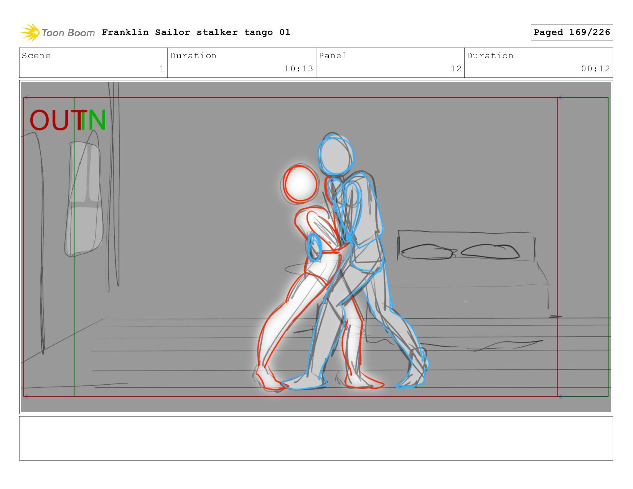Click the scene duration value '10:13'
This screenshot has width=633, height=489.
coord(298,69)
